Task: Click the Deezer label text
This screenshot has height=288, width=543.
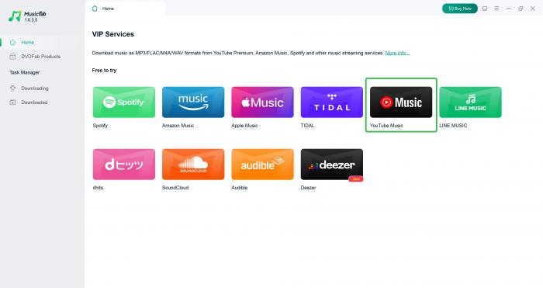Action: (308, 188)
